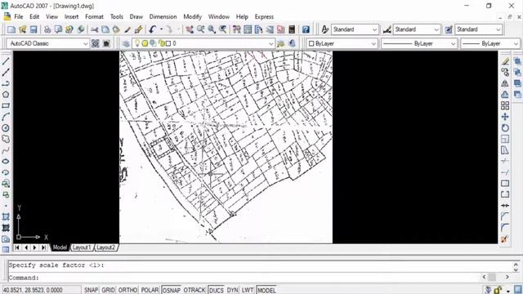Open the File menu
This screenshot has width=523, height=294.
(x=19, y=16)
